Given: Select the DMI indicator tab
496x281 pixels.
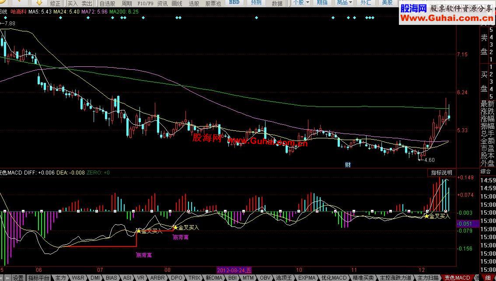Looking at the screenshot, I should 95,278.
